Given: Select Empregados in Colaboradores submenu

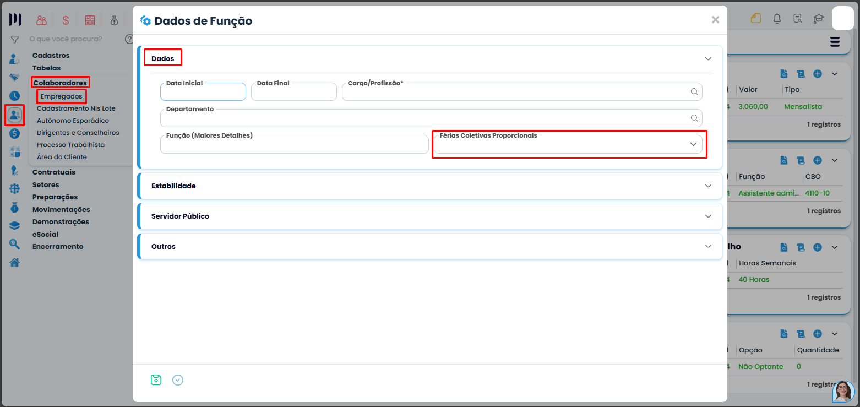Looking at the screenshot, I should (62, 96).
